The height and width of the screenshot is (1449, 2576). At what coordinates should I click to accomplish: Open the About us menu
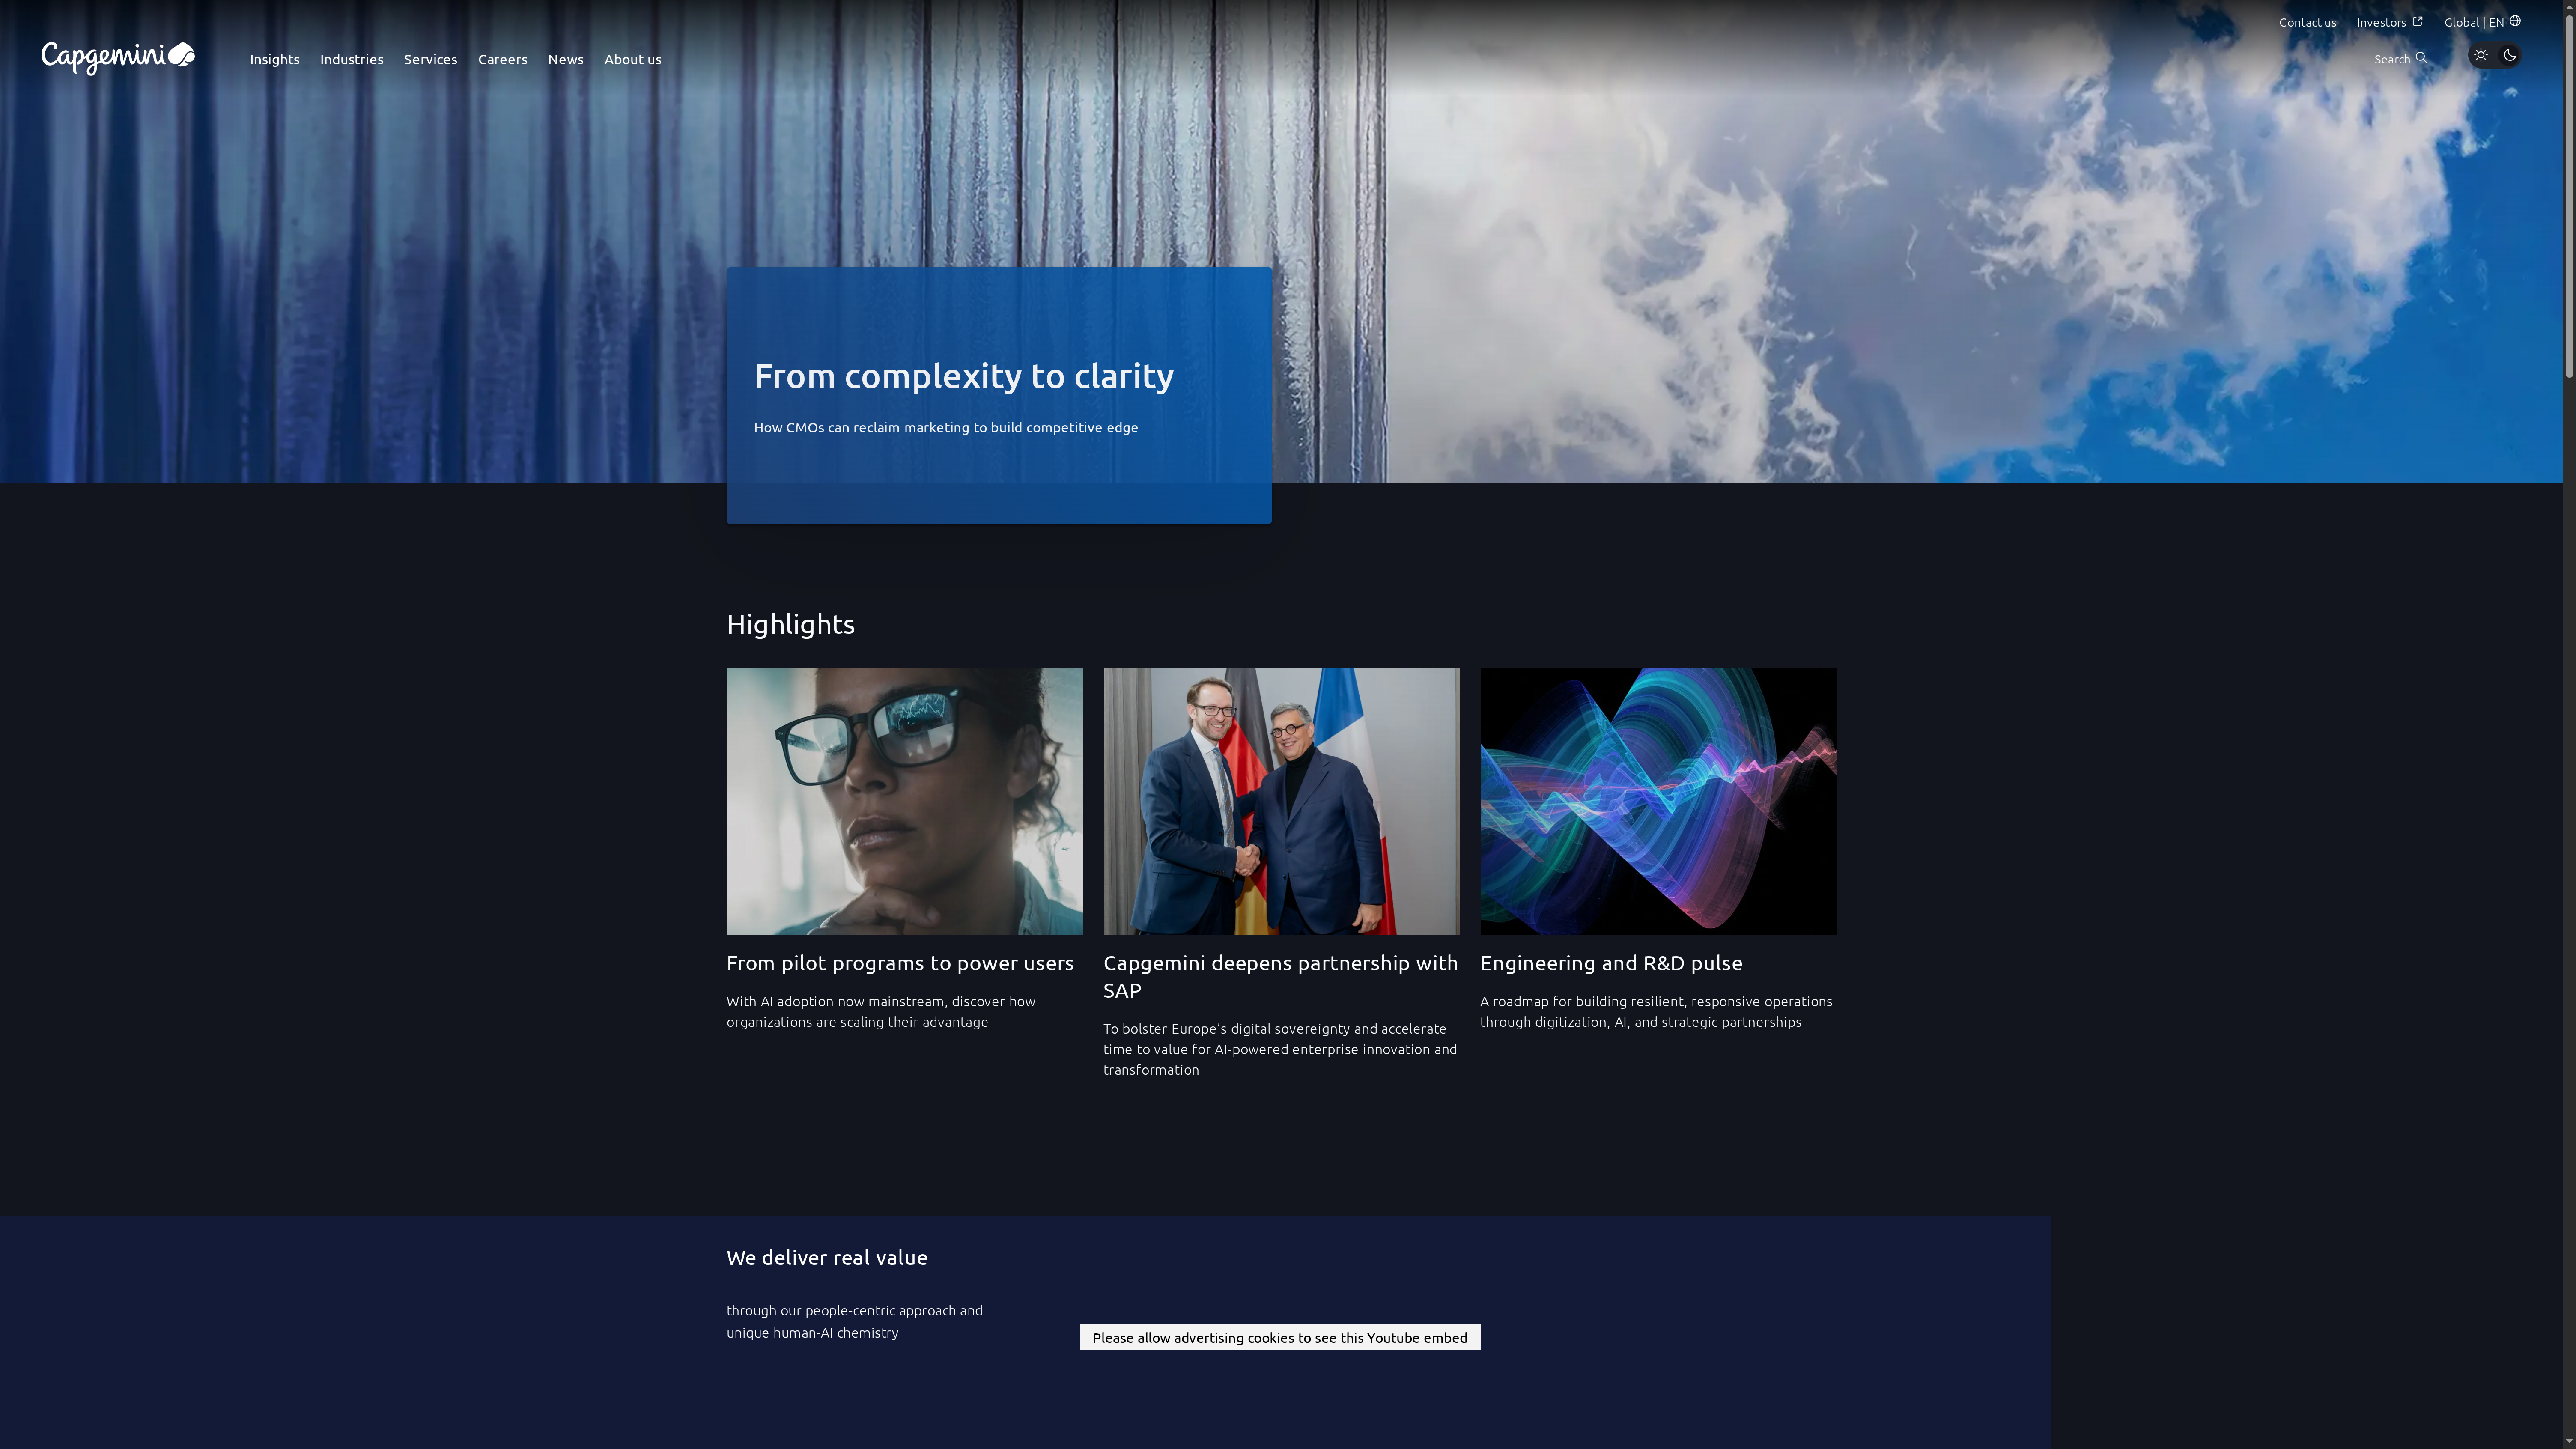point(633,59)
